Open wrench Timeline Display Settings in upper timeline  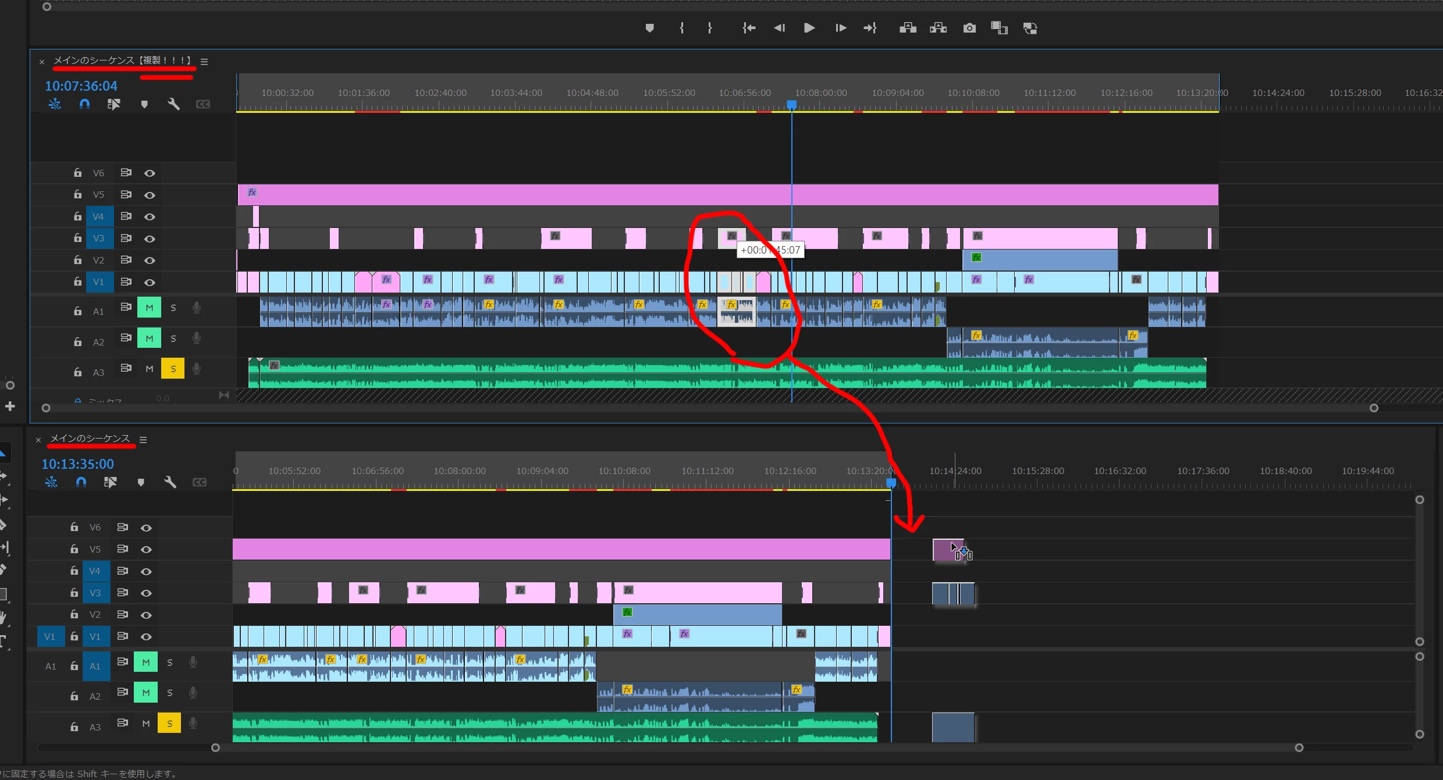[173, 104]
